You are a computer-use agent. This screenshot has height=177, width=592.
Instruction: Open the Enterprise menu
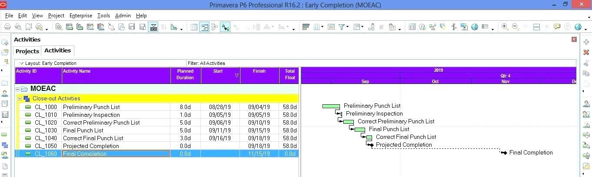(x=81, y=16)
